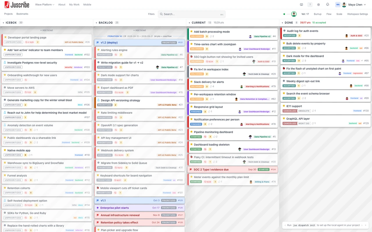Click the diamond icon on Enterprise pilot starts
The width and height of the screenshot is (372, 232).
tap(98, 208)
